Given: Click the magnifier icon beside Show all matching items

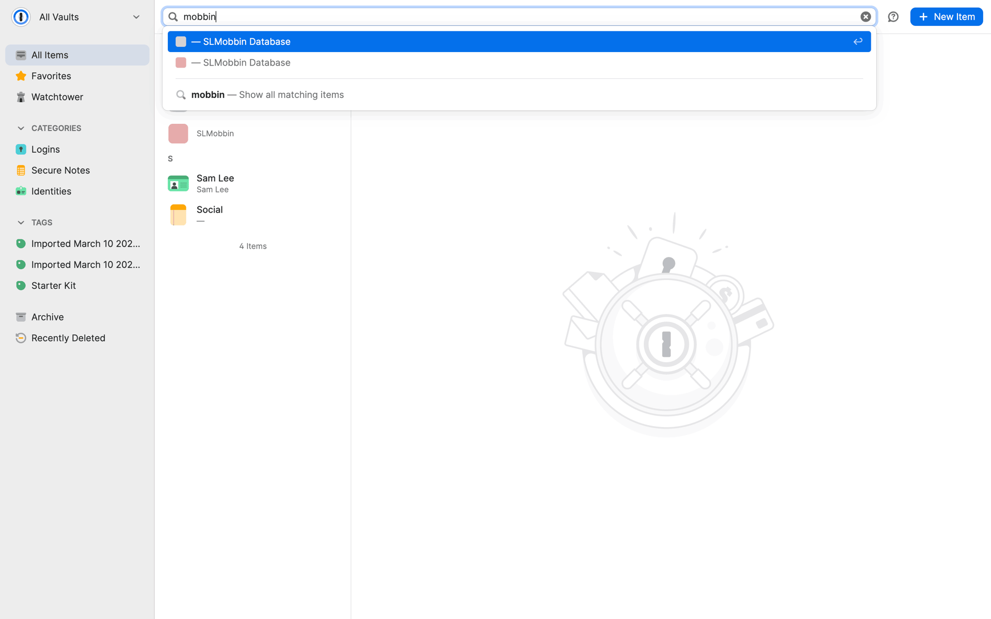Looking at the screenshot, I should click(x=181, y=95).
